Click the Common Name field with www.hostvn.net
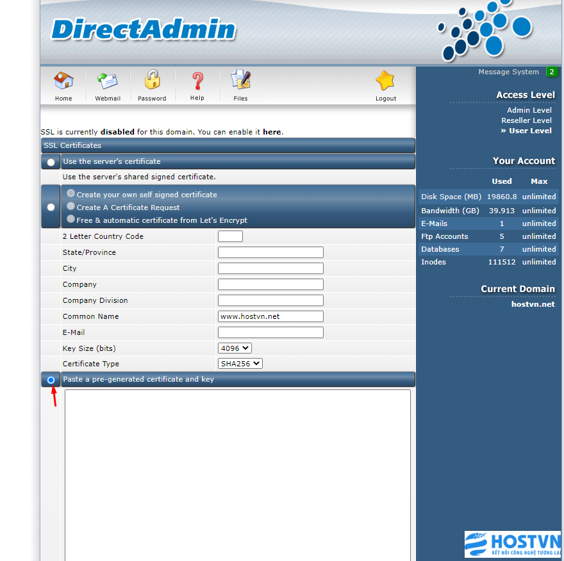The height and width of the screenshot is (561, 564). point(270,316)
